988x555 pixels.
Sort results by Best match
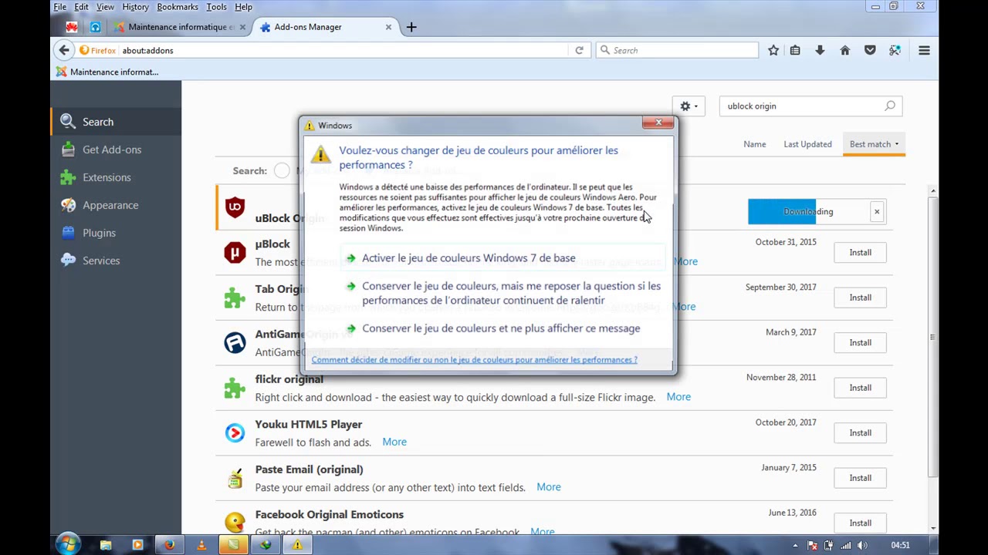coord(874,144)
